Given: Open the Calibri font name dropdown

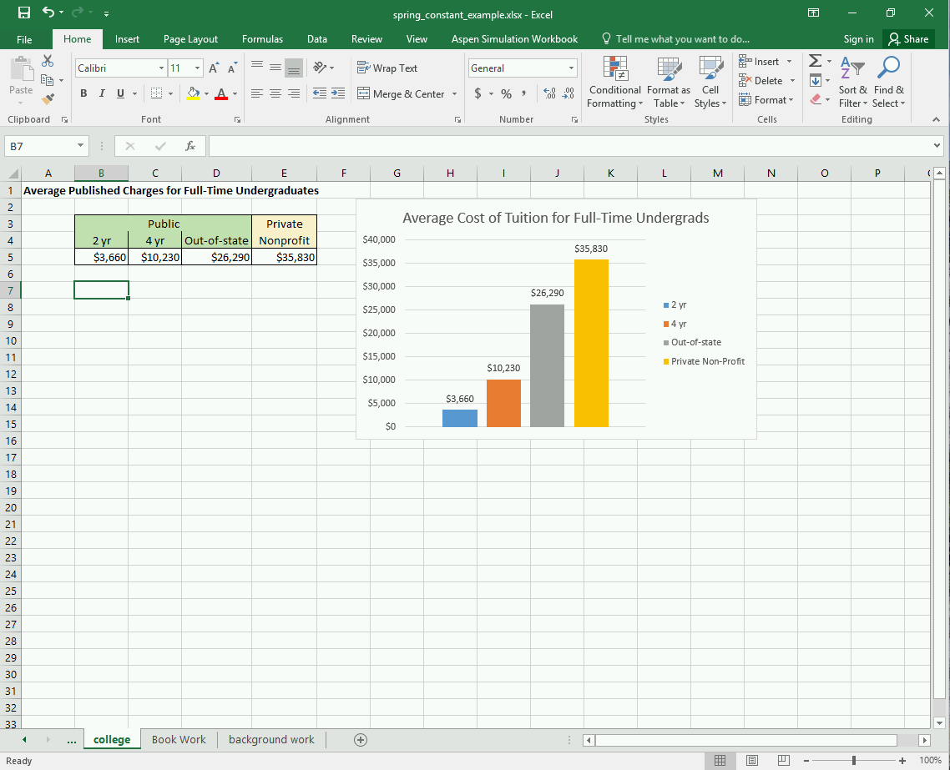Looking at the screenshot, I should point(161,68).
